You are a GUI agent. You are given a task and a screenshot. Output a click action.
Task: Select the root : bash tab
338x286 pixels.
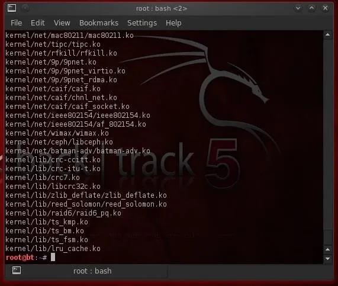tap(86, 271)
